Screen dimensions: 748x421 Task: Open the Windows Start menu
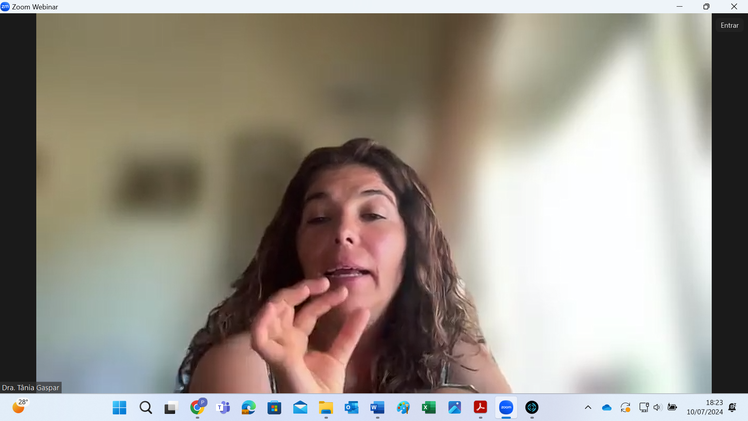[119, 407]
